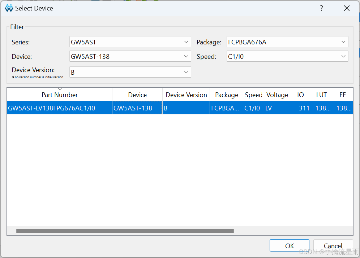Click the Speed column header
Viewport: 360px width, 258px height.
(253, 95)
